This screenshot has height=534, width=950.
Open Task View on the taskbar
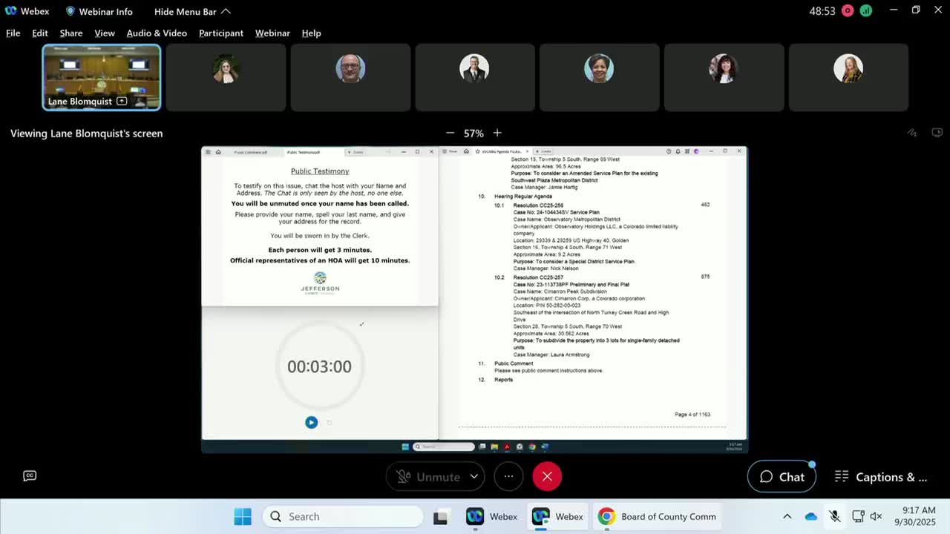[440, 517]
